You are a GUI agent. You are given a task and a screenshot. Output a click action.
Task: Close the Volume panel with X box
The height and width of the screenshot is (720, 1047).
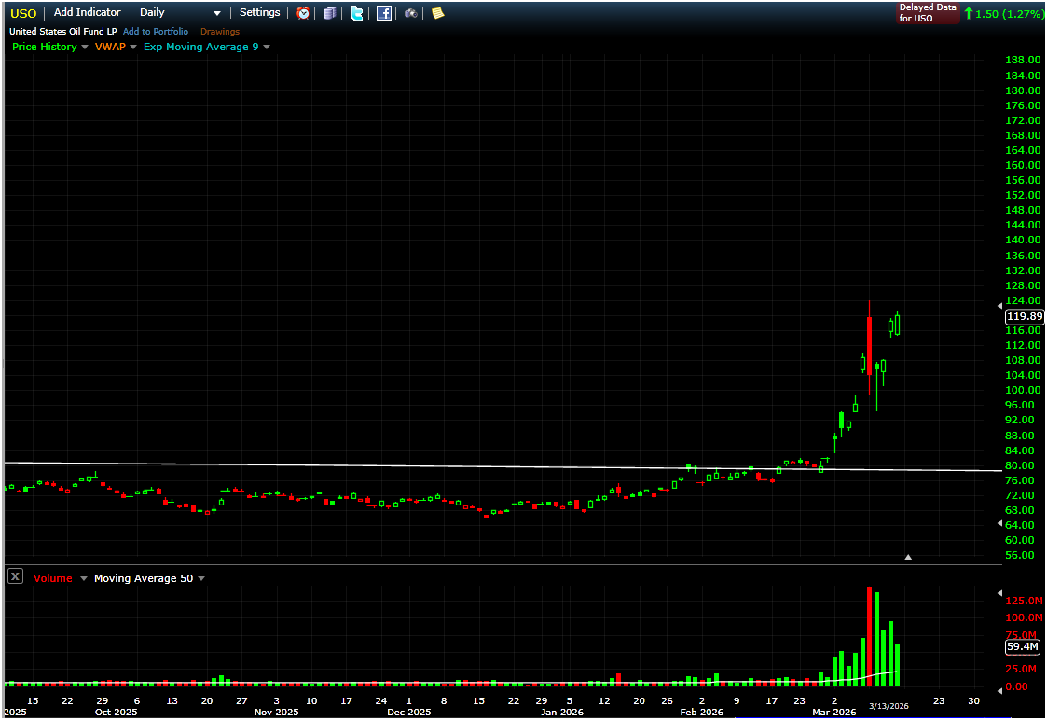[x=15, y=576]
